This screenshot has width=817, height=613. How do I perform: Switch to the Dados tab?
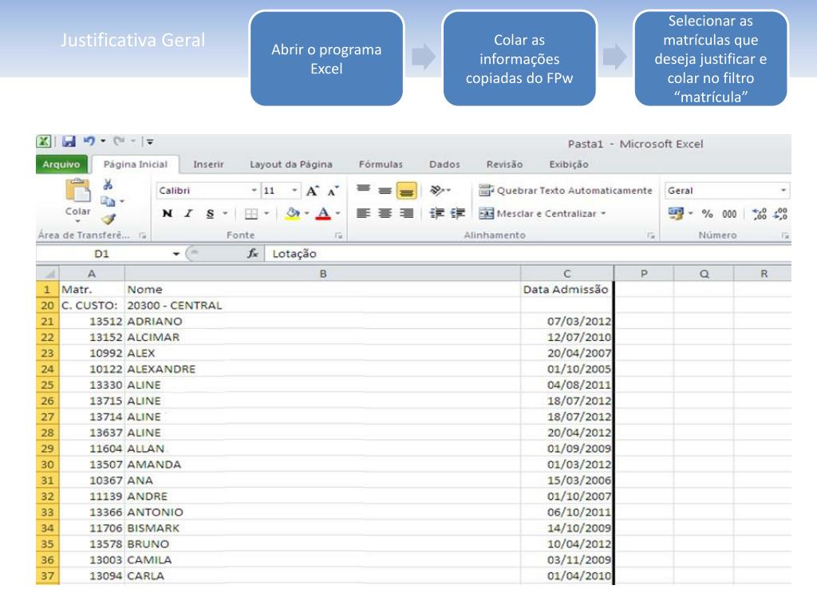pyautogui.click(x=444, y=164)
